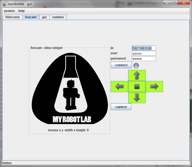Viewport: 192px width, 167px height.
Task: Click the 'user' label
Action: click(x=114, y=53)
